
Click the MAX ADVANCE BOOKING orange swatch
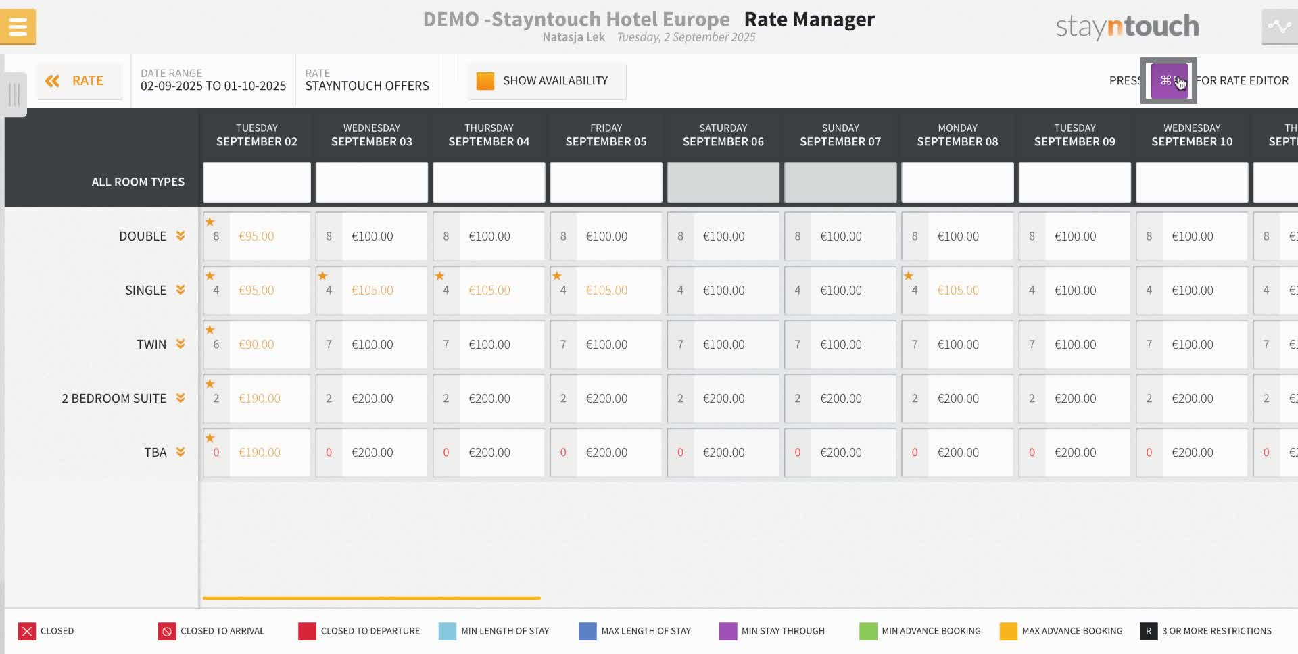click(x=1008, y=631)
